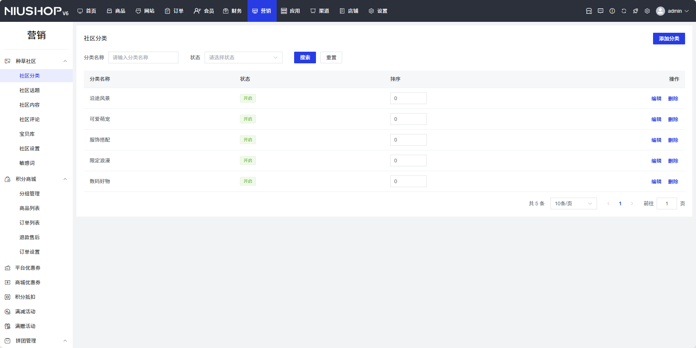696x348 pixels.
Task: Open the 请选择状态 status dropdown
Action: tap(243, 58)
